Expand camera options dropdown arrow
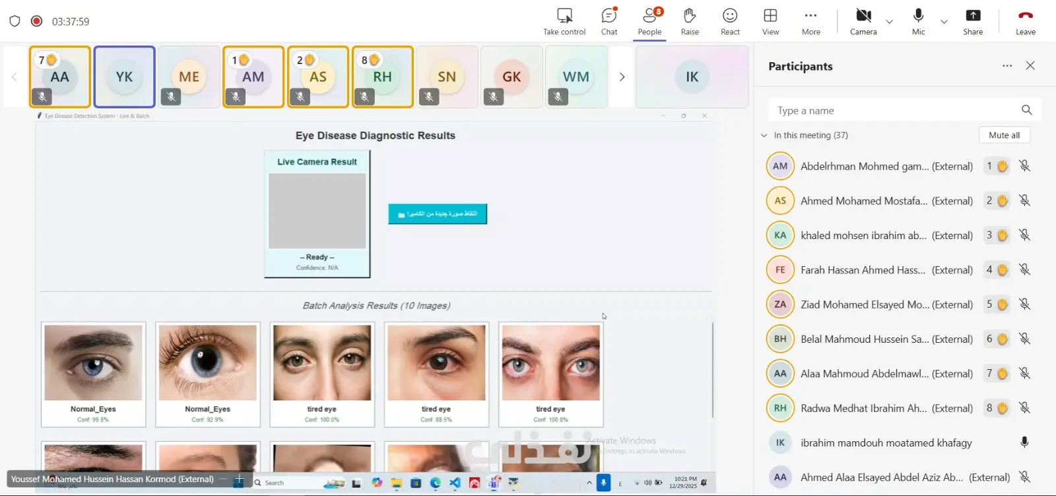The image size is (1056, 496). [889, 22]
